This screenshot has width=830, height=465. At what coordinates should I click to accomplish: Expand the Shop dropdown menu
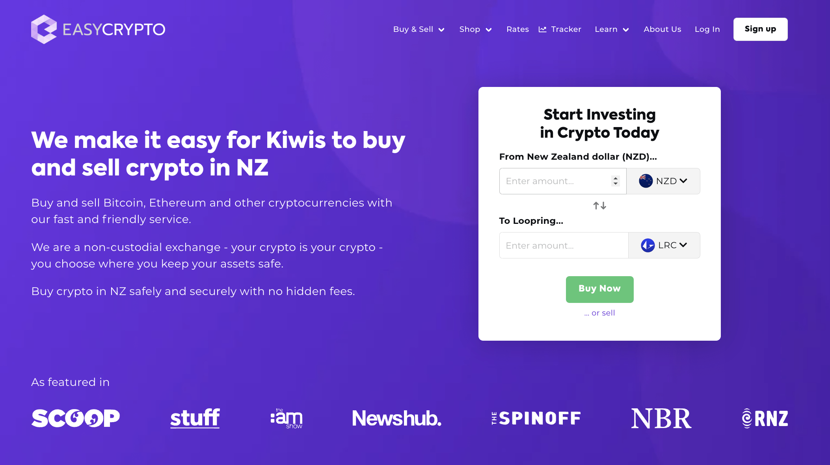pyautogui.click(x=475, y=29)
